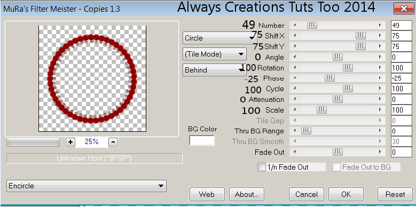Click left arrow of Angle slider
416x207 pixels.
(295, 57)
